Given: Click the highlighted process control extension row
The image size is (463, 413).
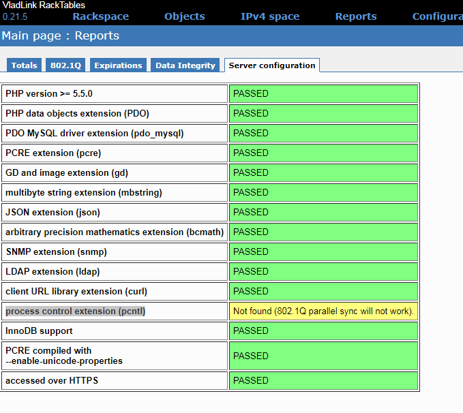Looking at the screenshot, I should point(76,311).
